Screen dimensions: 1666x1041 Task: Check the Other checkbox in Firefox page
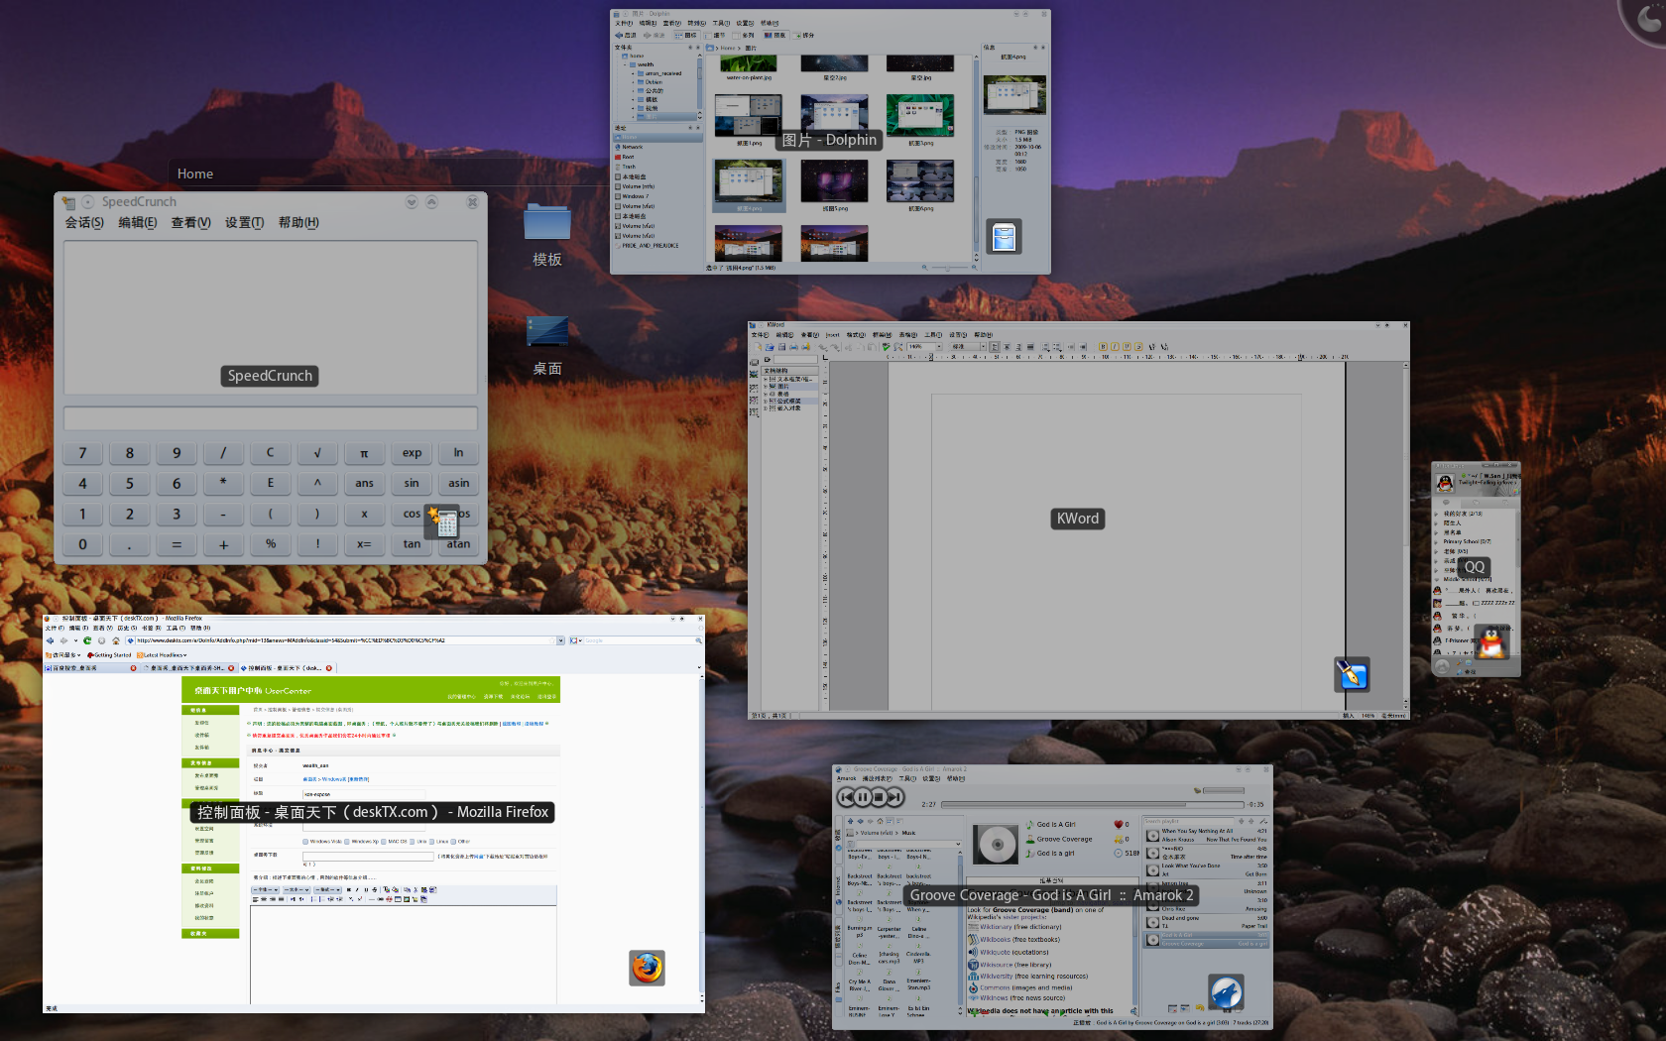[454, 842]
